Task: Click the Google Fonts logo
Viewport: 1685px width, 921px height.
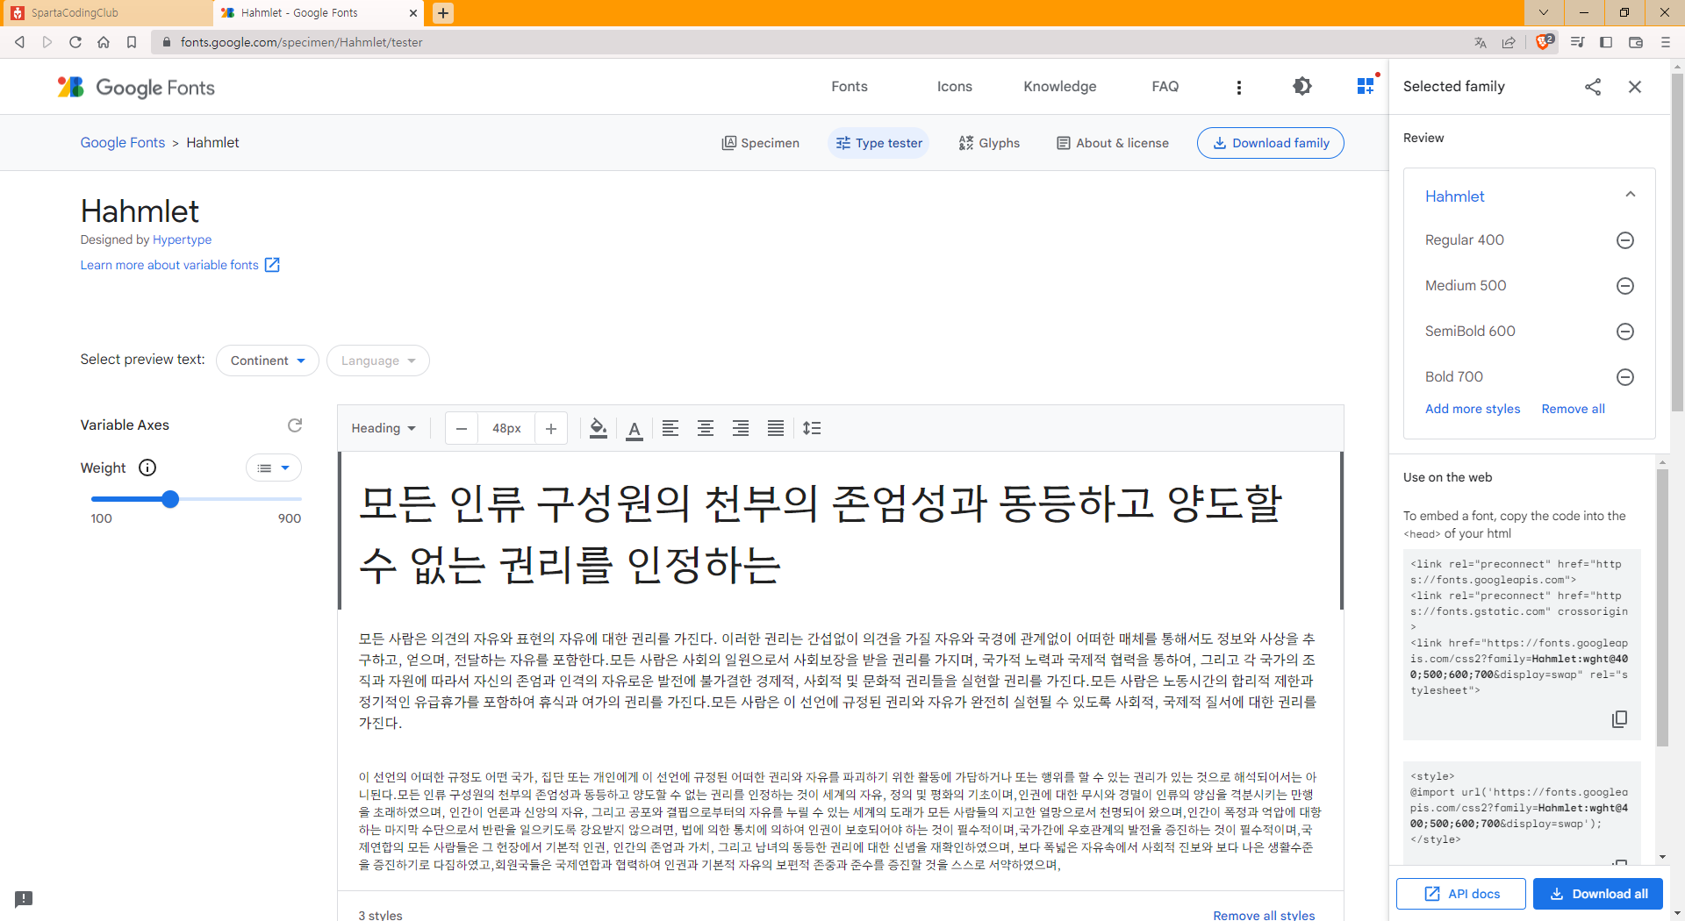Action: (x=136, y=87)
